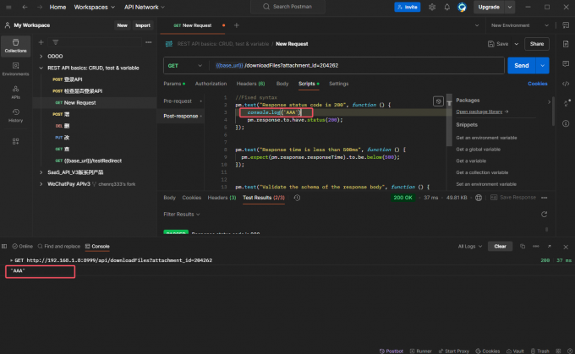Open the Send button dropdown arrow

click(542, 66)
